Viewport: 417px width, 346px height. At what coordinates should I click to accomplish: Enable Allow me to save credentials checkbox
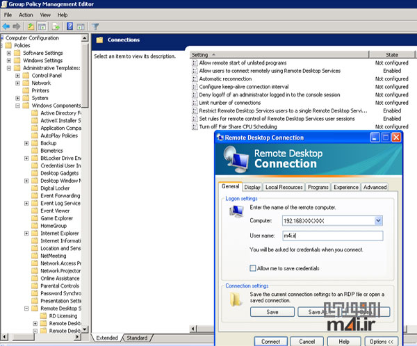click(253, 268)
